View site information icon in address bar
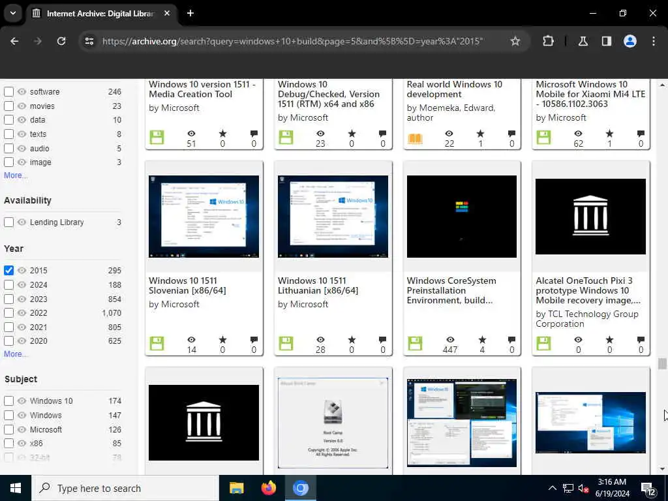This screenshot has height=501, width=668. point(89,41)
